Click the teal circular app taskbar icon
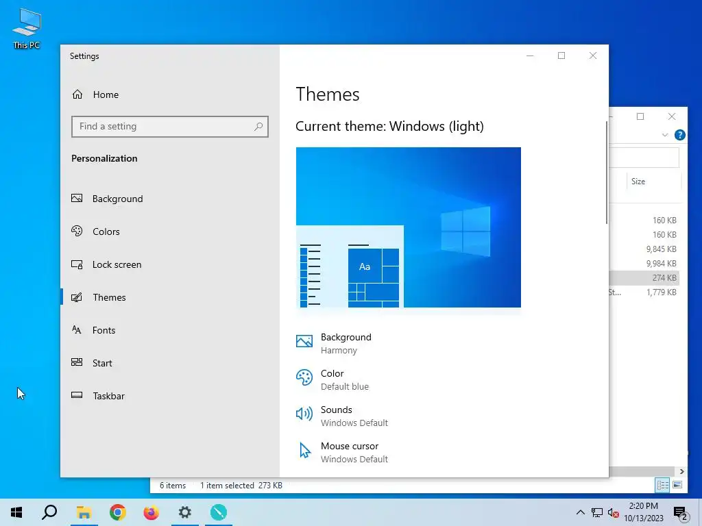 (219, 512)
